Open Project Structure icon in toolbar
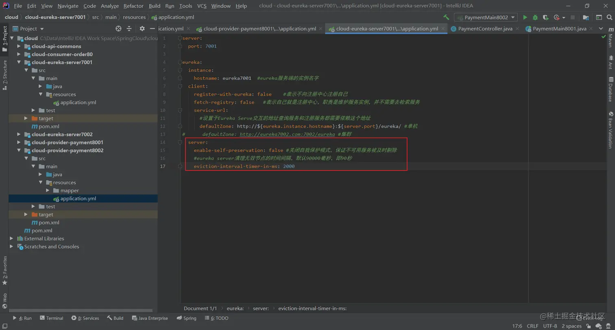This screenshot has width=615, height=330. click(x=586, y=17)
